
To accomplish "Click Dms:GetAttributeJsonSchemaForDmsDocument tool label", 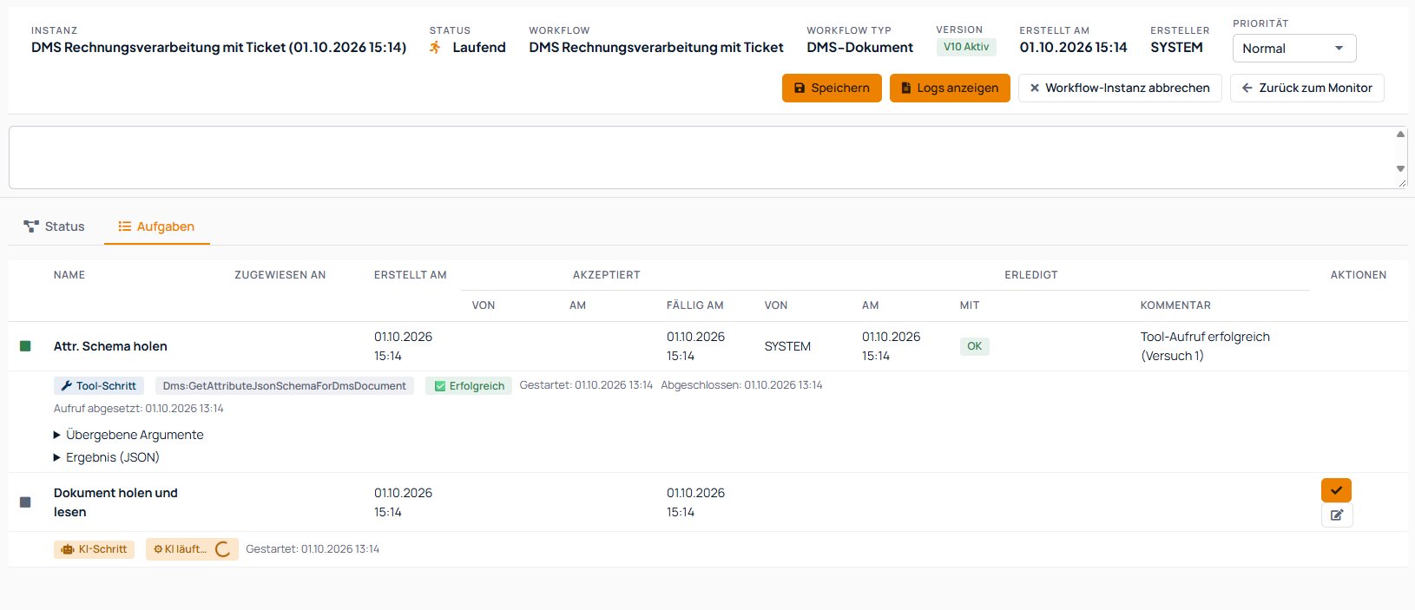I will coord(285,386).
